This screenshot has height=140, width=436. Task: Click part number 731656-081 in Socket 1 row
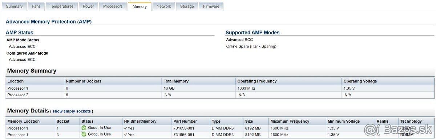coord(184,128)
